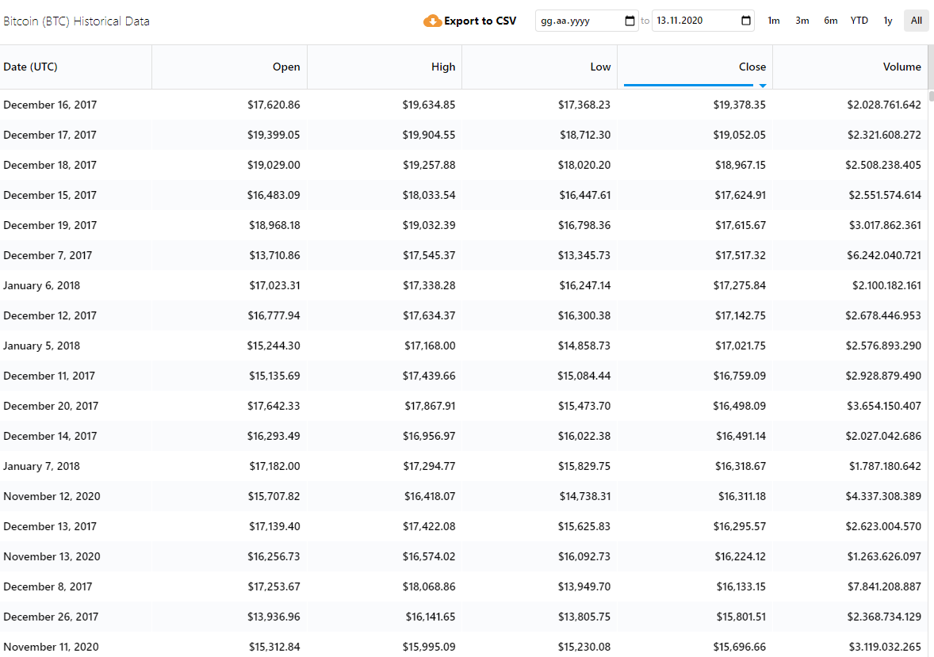This screenshot has width=934, height=657.
Task: Open the start date calendar picker icon
Action: (630, 21)
